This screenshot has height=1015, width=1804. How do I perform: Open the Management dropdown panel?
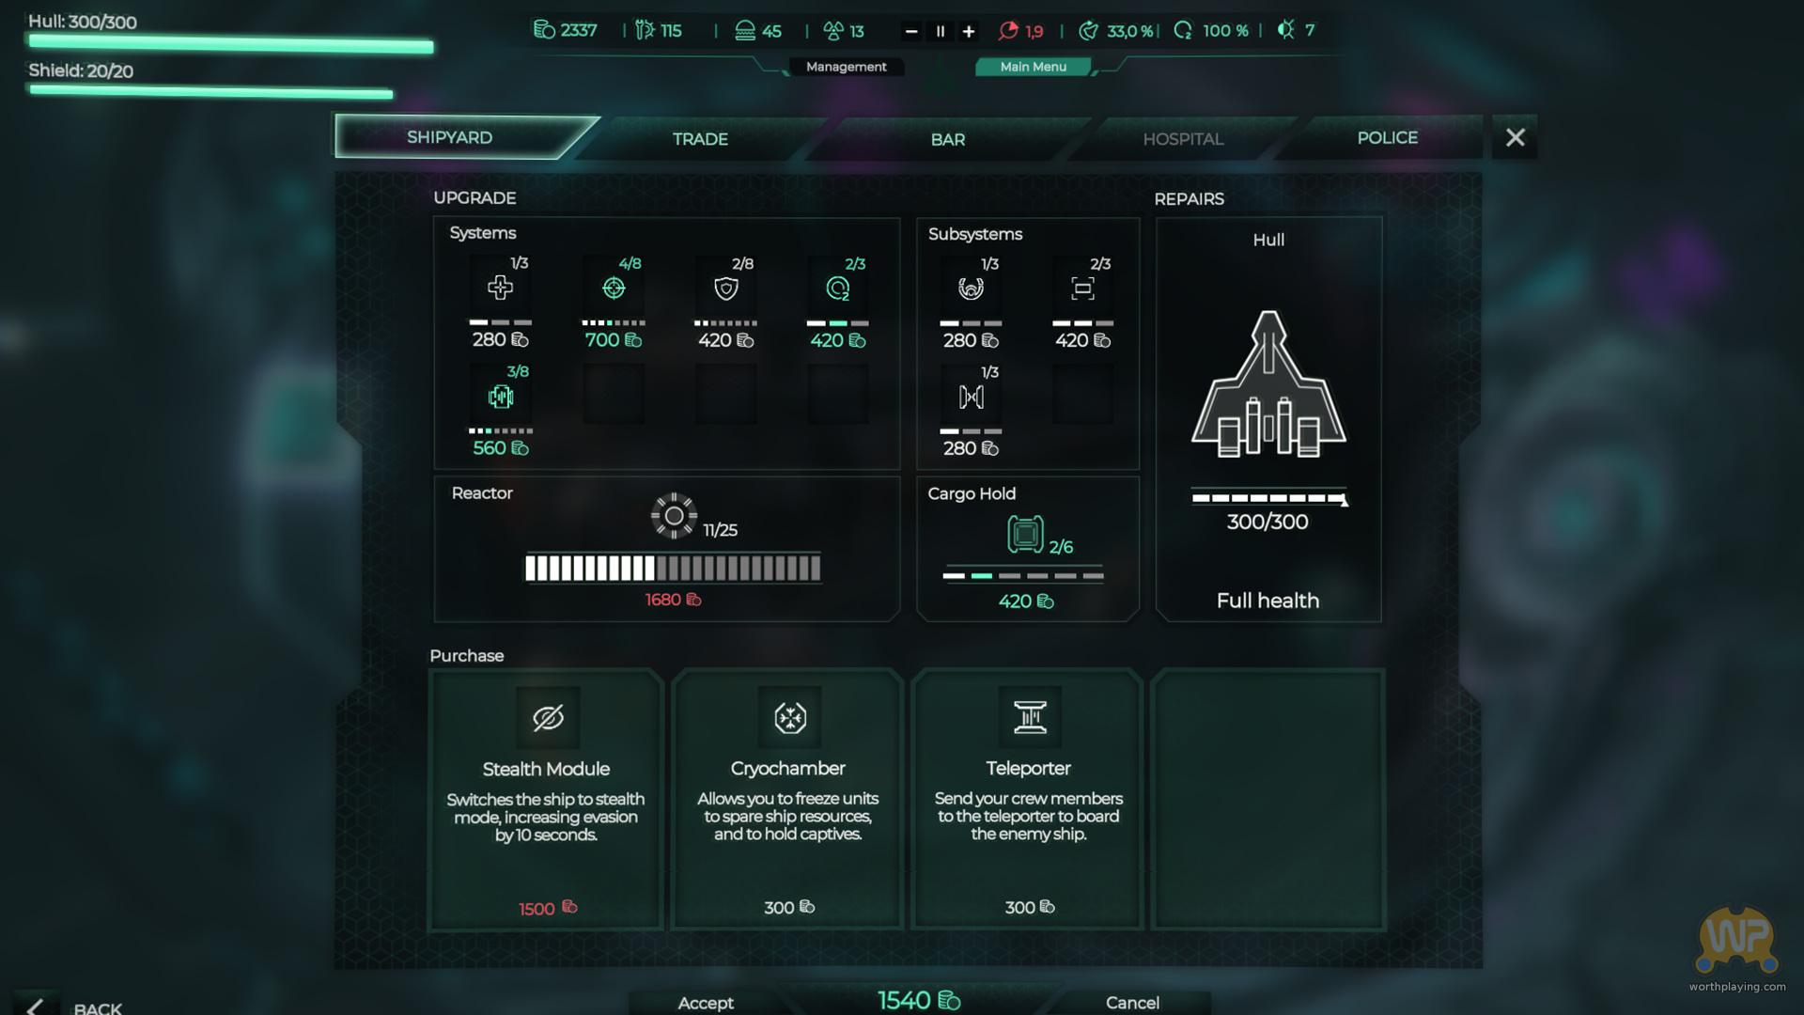846,67
